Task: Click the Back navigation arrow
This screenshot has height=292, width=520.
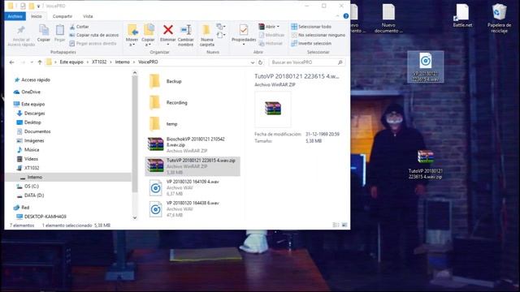Action: pos(12,62)
